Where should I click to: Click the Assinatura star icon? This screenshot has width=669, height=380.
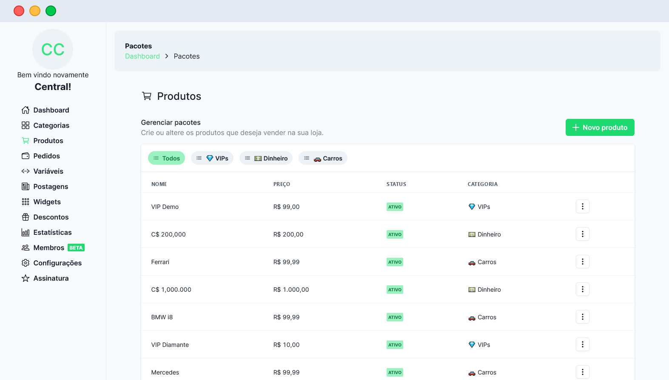pyautogui.click(x=26, y=278)
